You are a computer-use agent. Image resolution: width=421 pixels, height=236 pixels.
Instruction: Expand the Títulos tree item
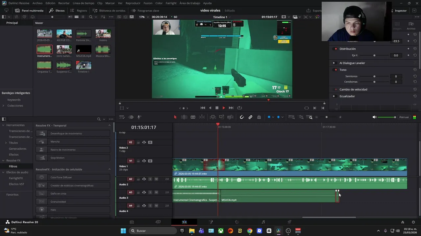click(x=6, y=143)
